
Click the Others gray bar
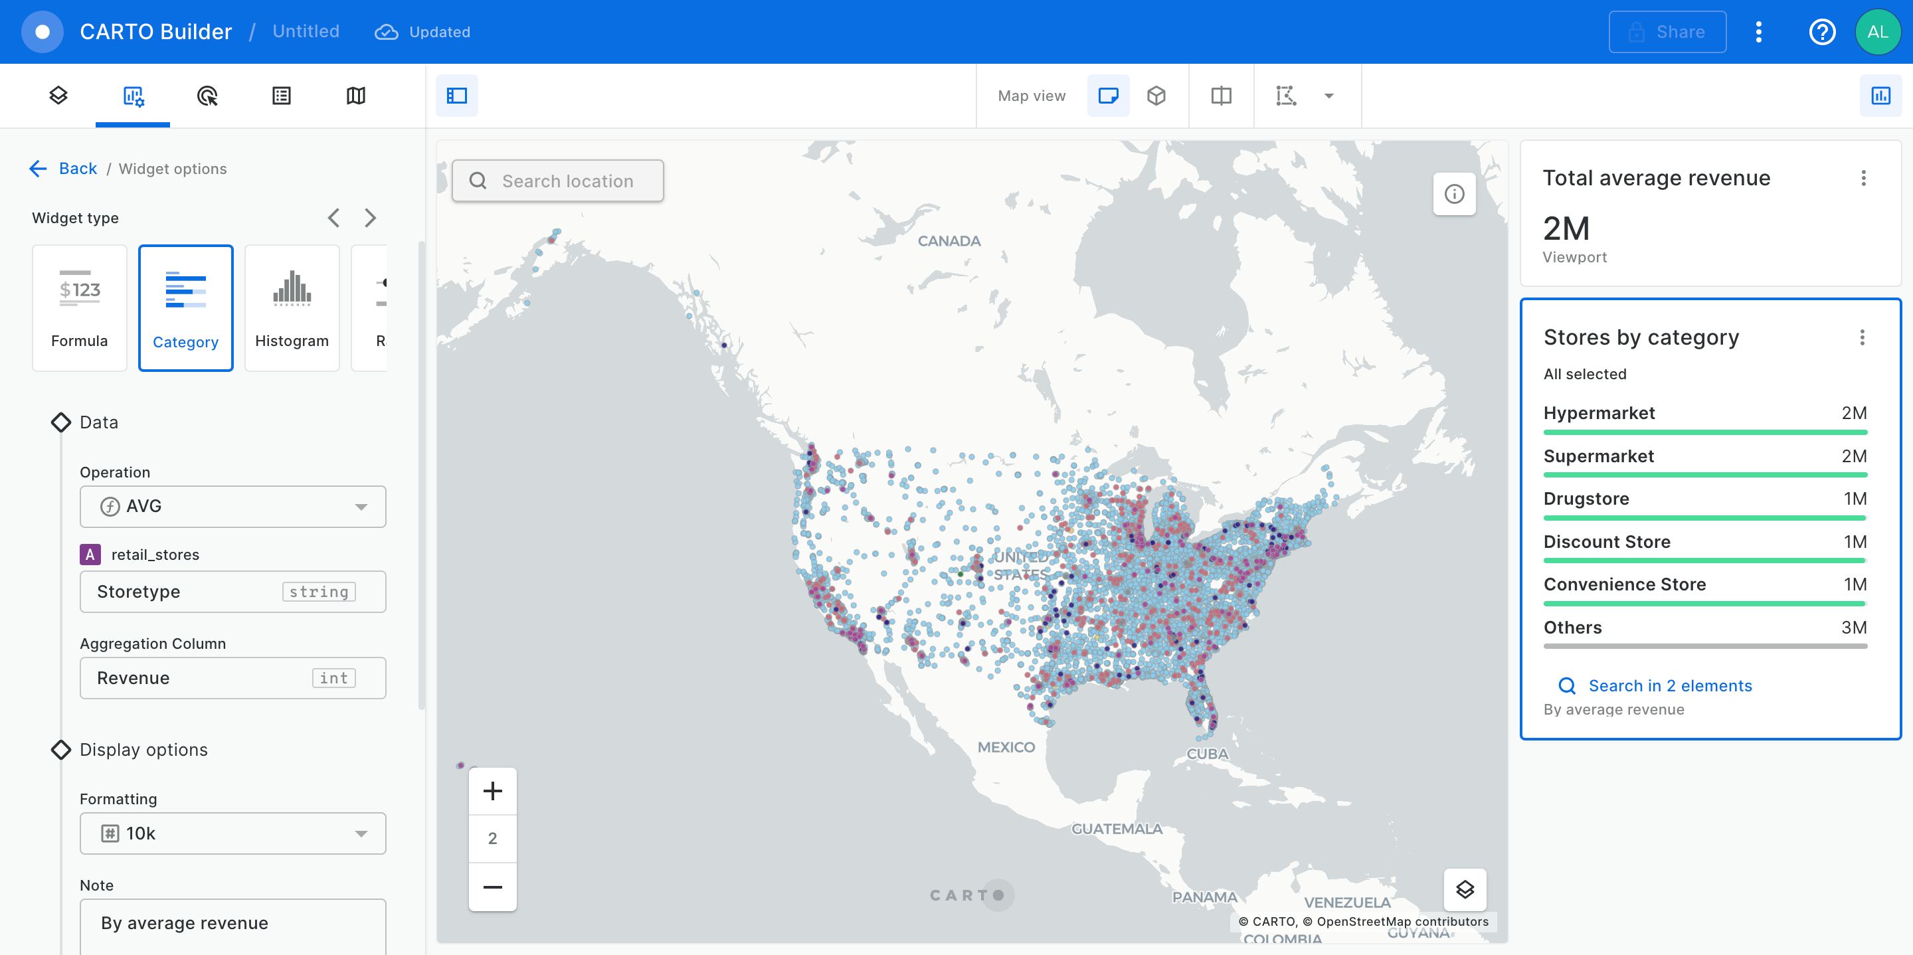point(1704,647)
